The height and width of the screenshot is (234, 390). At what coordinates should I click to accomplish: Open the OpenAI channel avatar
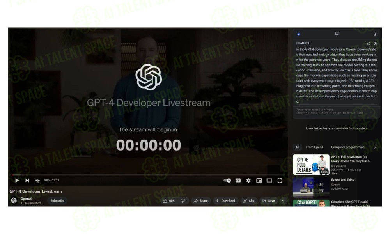(14, 200)
